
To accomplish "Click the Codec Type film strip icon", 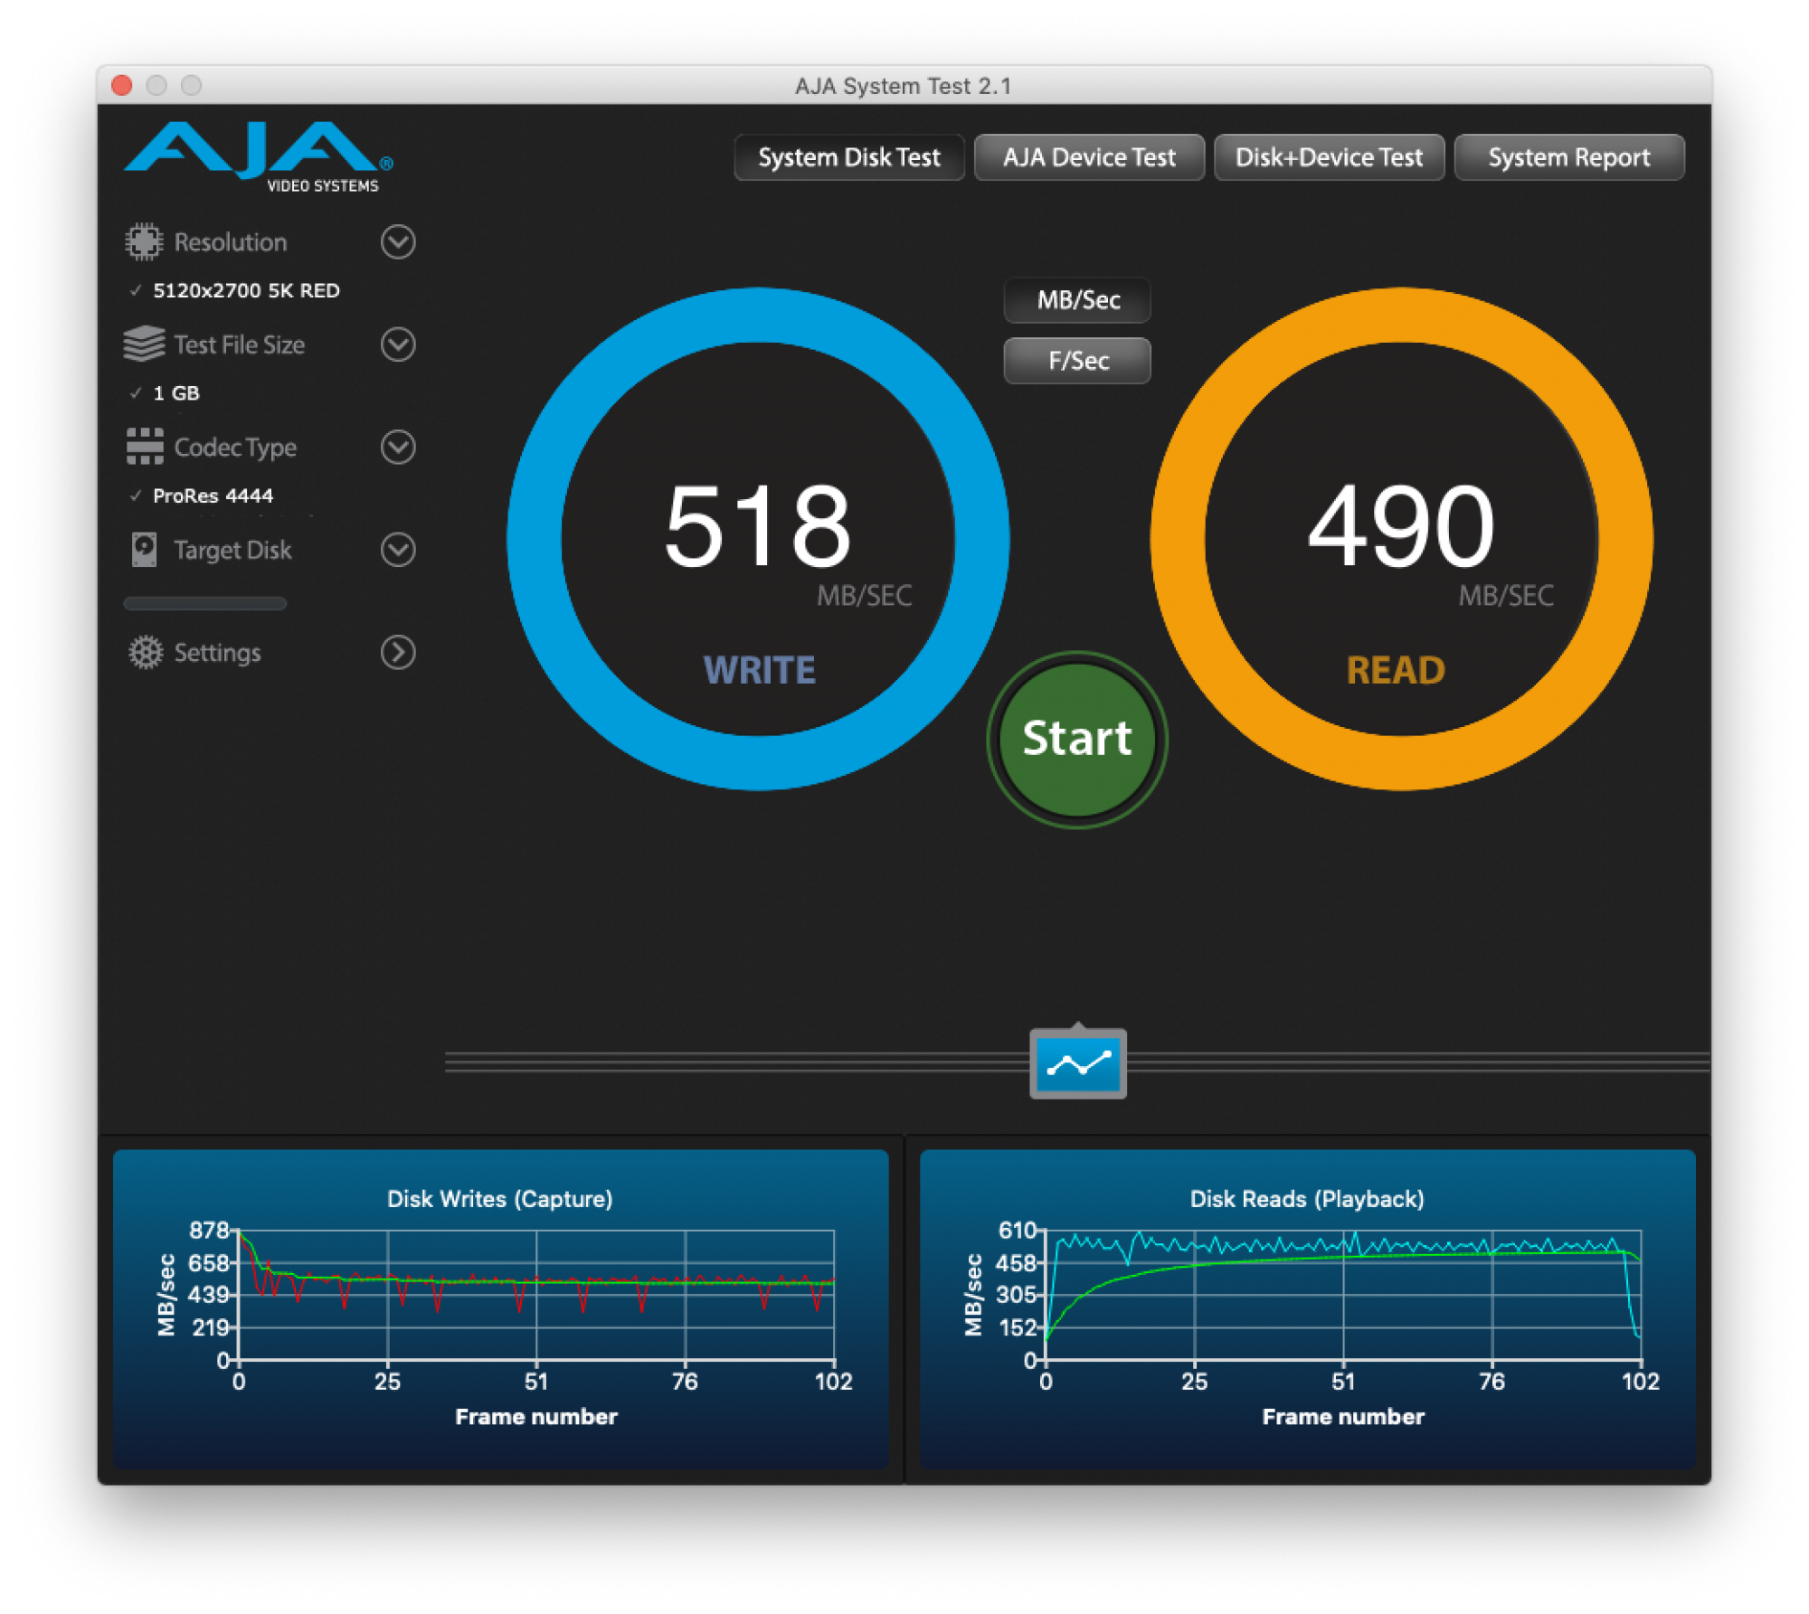I will click(145, 447).
